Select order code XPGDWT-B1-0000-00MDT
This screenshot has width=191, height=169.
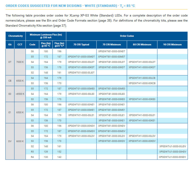point(112,57)
